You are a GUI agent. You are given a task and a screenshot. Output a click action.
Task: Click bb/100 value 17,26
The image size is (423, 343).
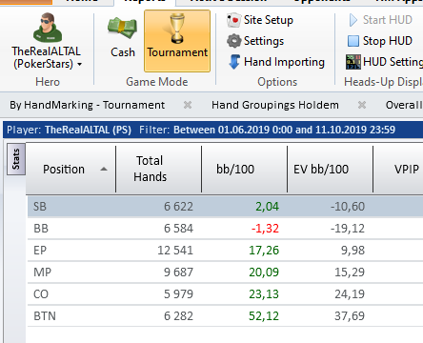click(x=264, y=251)
